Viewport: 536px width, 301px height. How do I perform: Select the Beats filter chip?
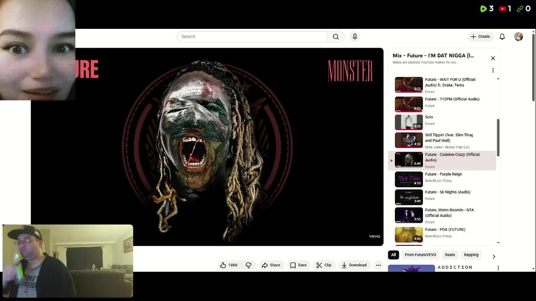(x=450, y=255)
